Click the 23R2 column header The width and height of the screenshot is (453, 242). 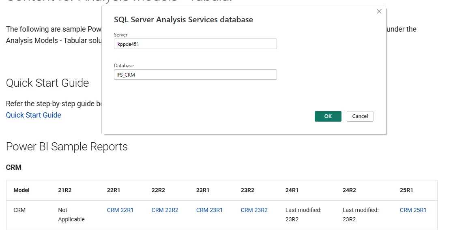click(248, 190)
